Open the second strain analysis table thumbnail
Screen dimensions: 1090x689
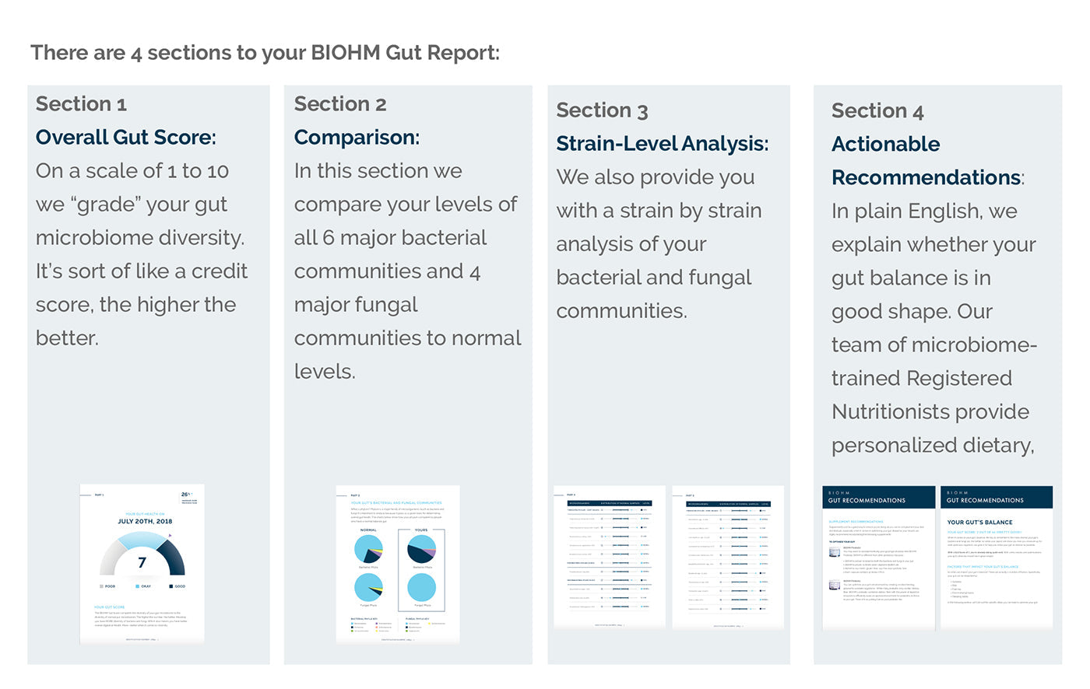728,556
